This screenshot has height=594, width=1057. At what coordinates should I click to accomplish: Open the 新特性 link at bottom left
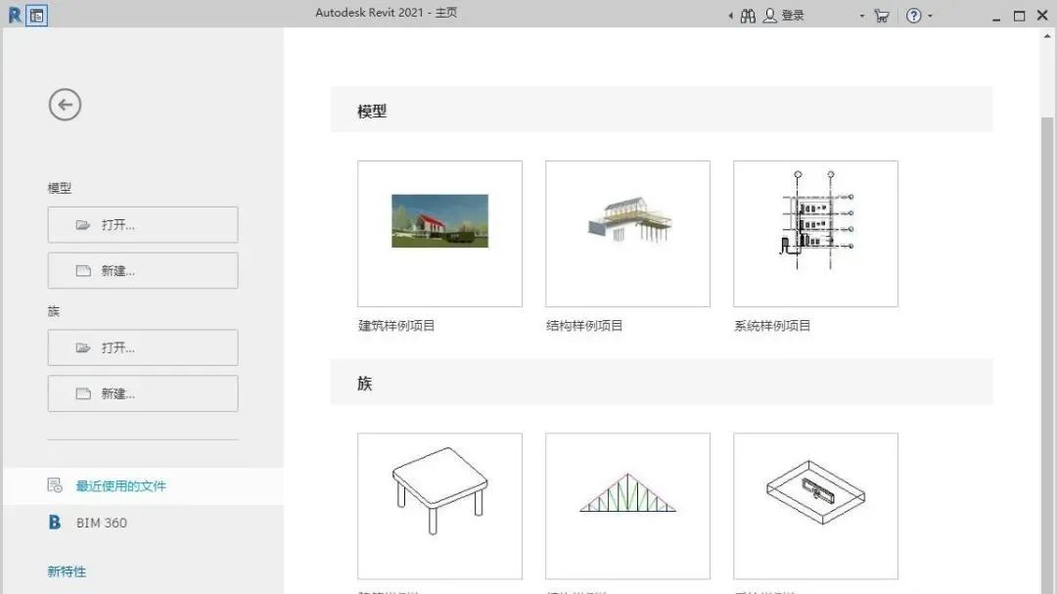click(x=67, y=571)
